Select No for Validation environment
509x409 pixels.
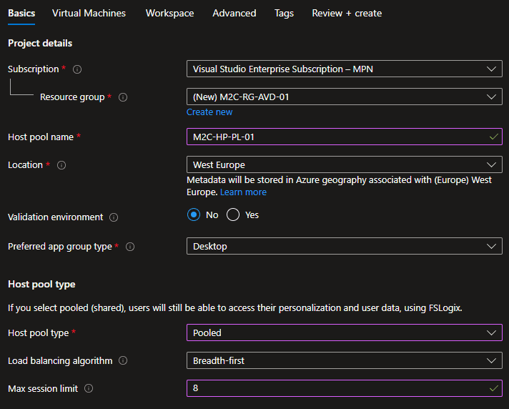tap(194, 215)
